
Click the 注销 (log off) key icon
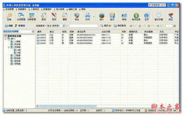point(9,17)
